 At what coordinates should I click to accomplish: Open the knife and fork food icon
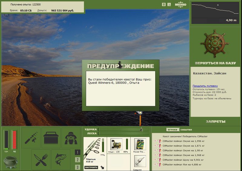[x=41, y=160]
